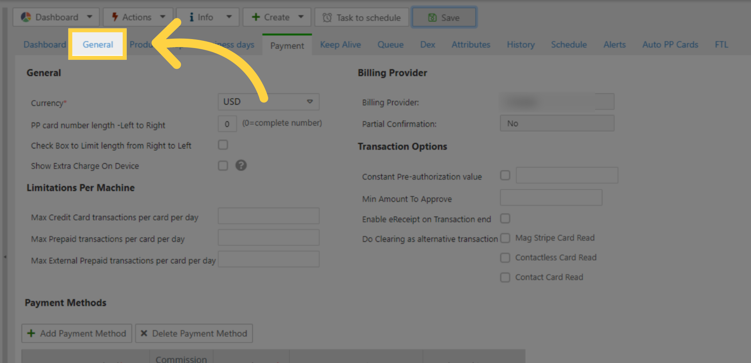Open the Currency USD dropdown
The image size is (751, 363).
(x=268, y=102)
